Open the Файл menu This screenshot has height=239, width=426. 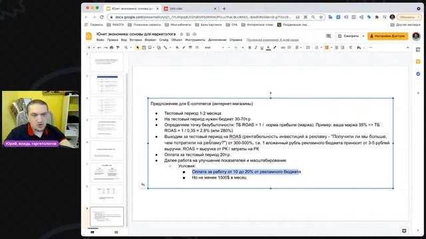point(101,40)
